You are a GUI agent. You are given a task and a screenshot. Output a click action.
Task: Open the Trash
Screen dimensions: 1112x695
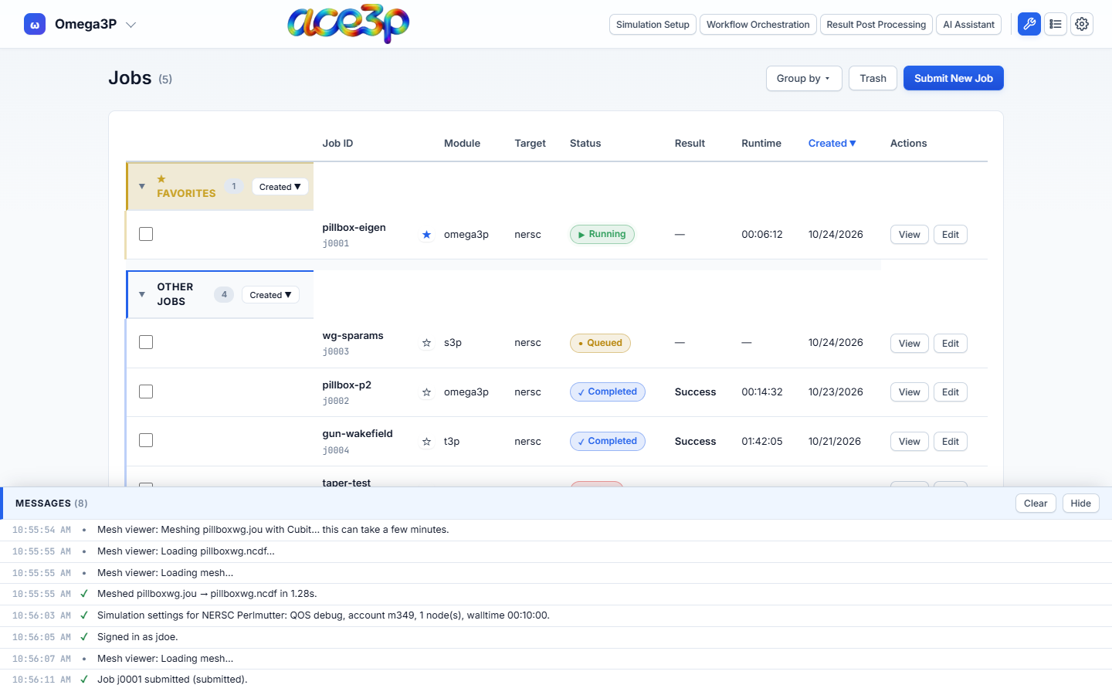coord(873,78)
